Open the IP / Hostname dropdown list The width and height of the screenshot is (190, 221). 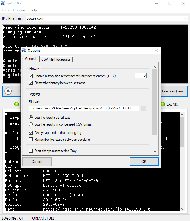(x=186, y=18)
